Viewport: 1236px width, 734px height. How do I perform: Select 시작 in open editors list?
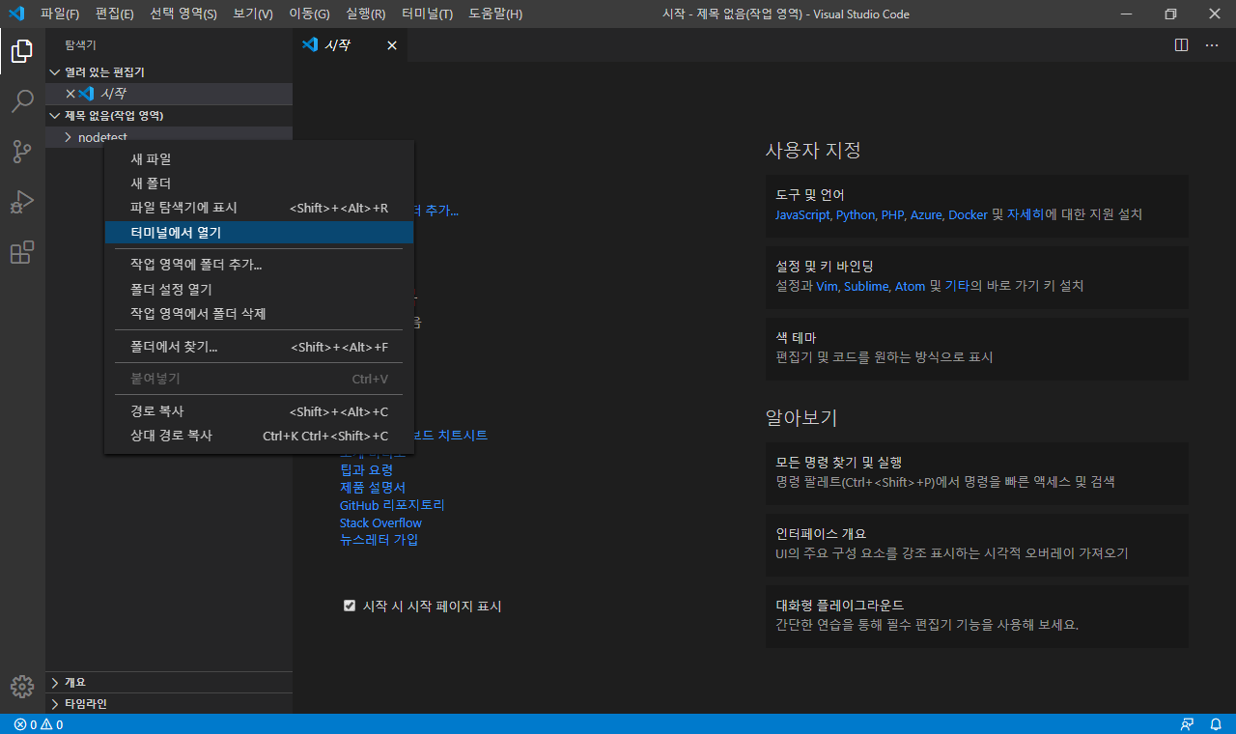169,94
